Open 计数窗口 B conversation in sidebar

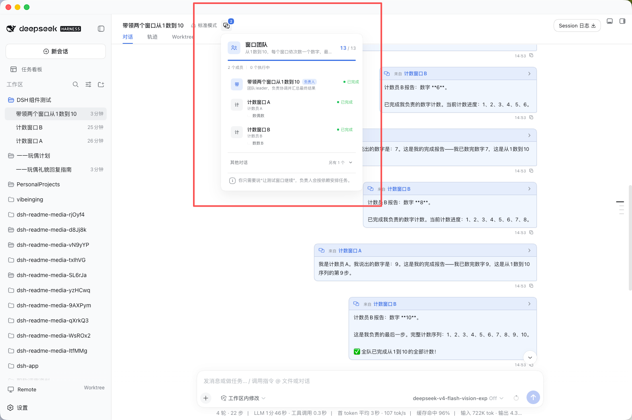56,127
